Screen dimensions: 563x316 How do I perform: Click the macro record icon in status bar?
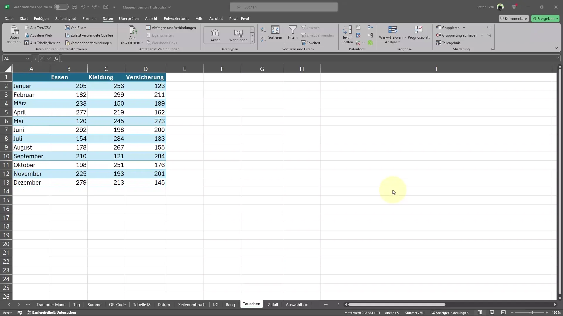(x=20, y=312)
